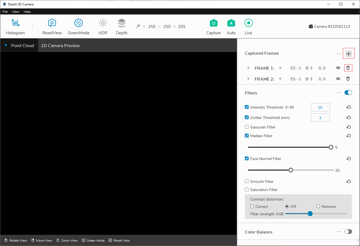Expand FRAME 1 details
This screenshot has width=360, height=246.
248,68
